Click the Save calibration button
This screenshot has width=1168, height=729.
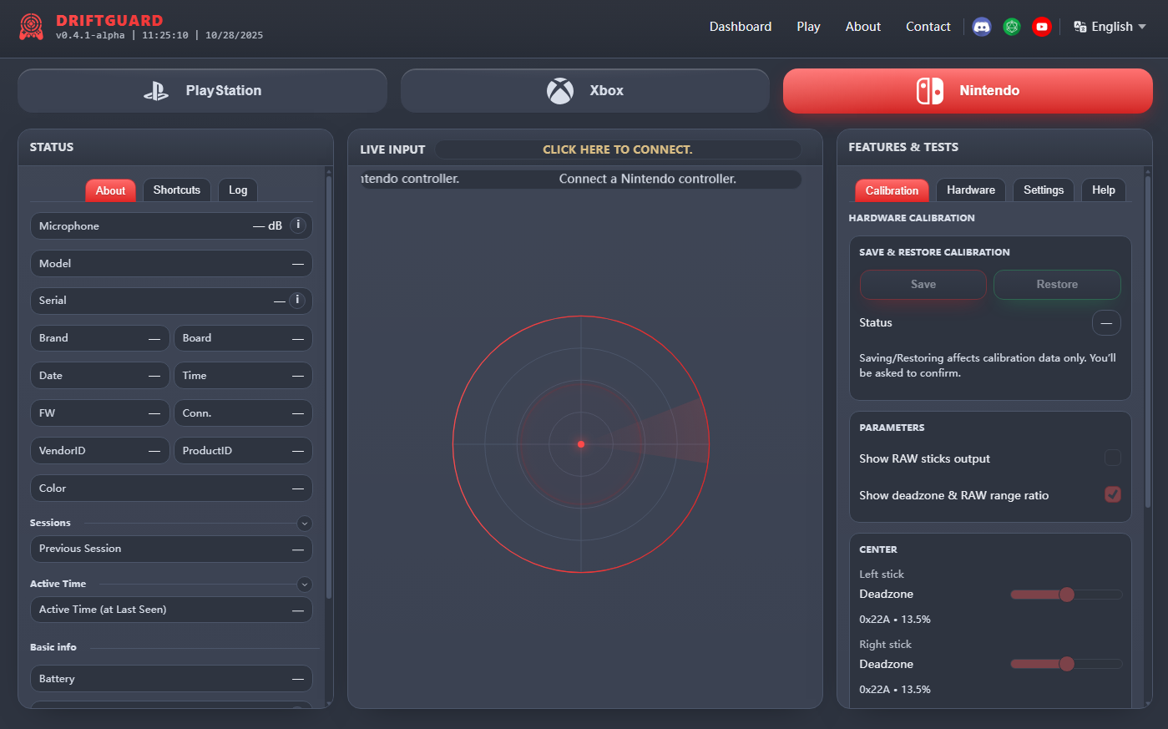[x=923, y=285]
